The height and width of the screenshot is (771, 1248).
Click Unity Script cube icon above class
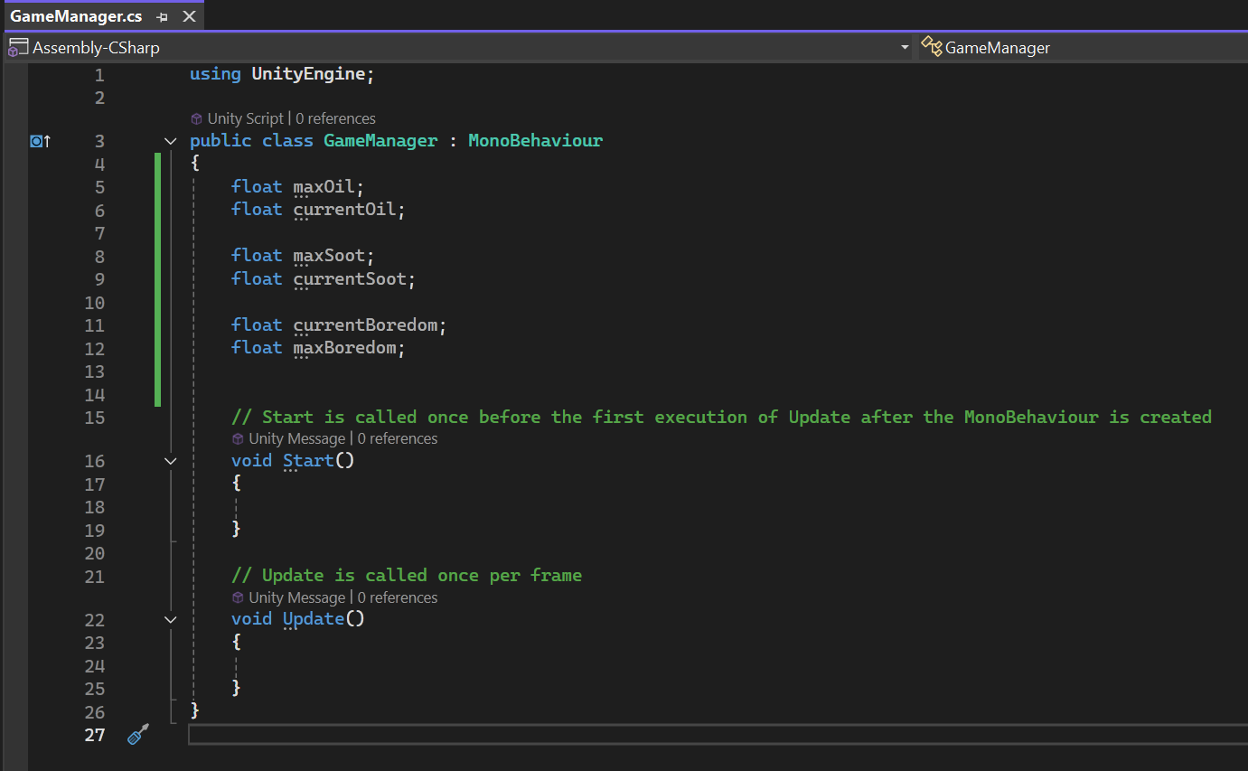[197, 118]
